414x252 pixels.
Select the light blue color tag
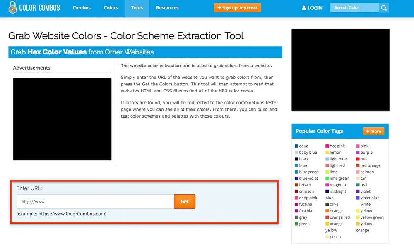click(336, 159)
